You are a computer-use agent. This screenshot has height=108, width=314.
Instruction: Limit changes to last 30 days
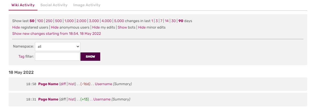point(173,21)
